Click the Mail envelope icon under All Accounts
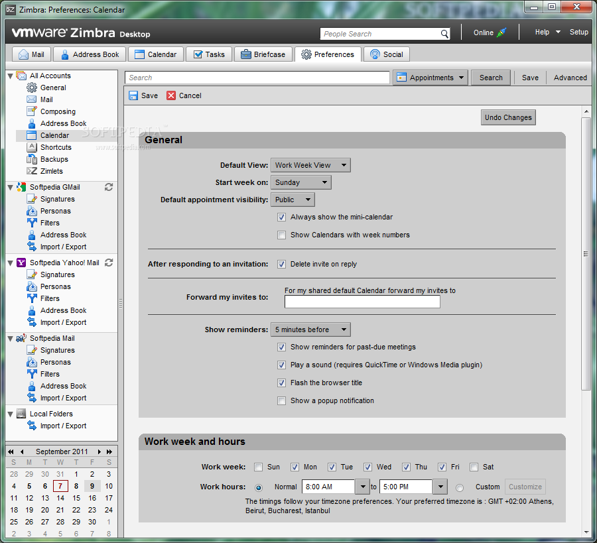The width and height of the screenshot is (597, 543). tap(32, 99)
